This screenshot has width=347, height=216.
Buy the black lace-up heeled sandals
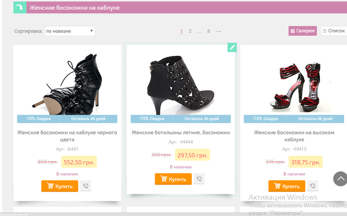[60, 186]
